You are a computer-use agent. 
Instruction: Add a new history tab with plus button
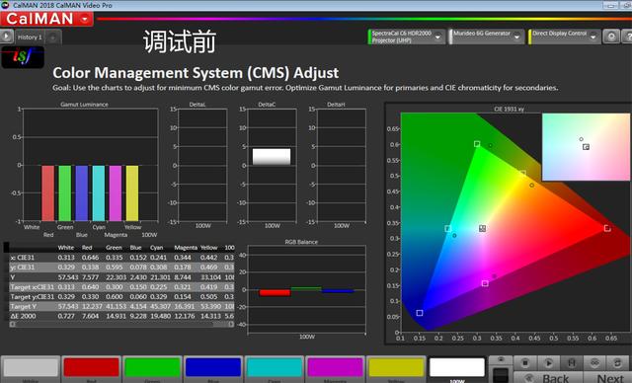53,38
